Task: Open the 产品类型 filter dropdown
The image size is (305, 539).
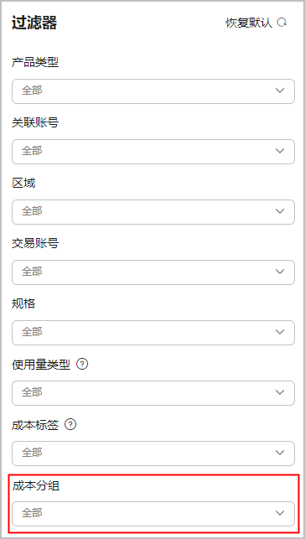Action: (153, 91)
